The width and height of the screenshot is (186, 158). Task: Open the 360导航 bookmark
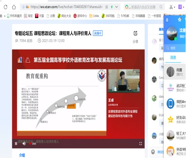coord(108,16)
